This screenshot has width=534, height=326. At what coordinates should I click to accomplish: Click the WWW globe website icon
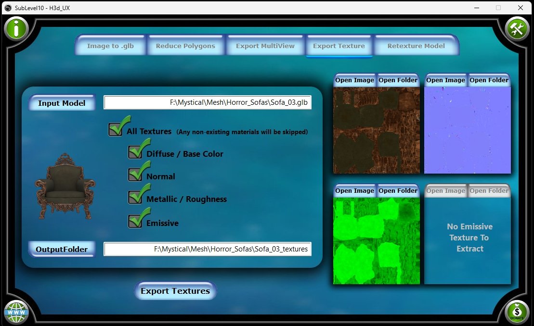click(x=16, y=312)
